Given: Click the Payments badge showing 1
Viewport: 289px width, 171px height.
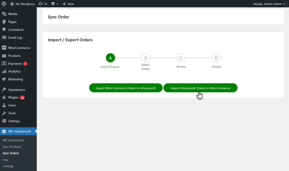Looking at the screenshot, I should (x=25, y=64).
